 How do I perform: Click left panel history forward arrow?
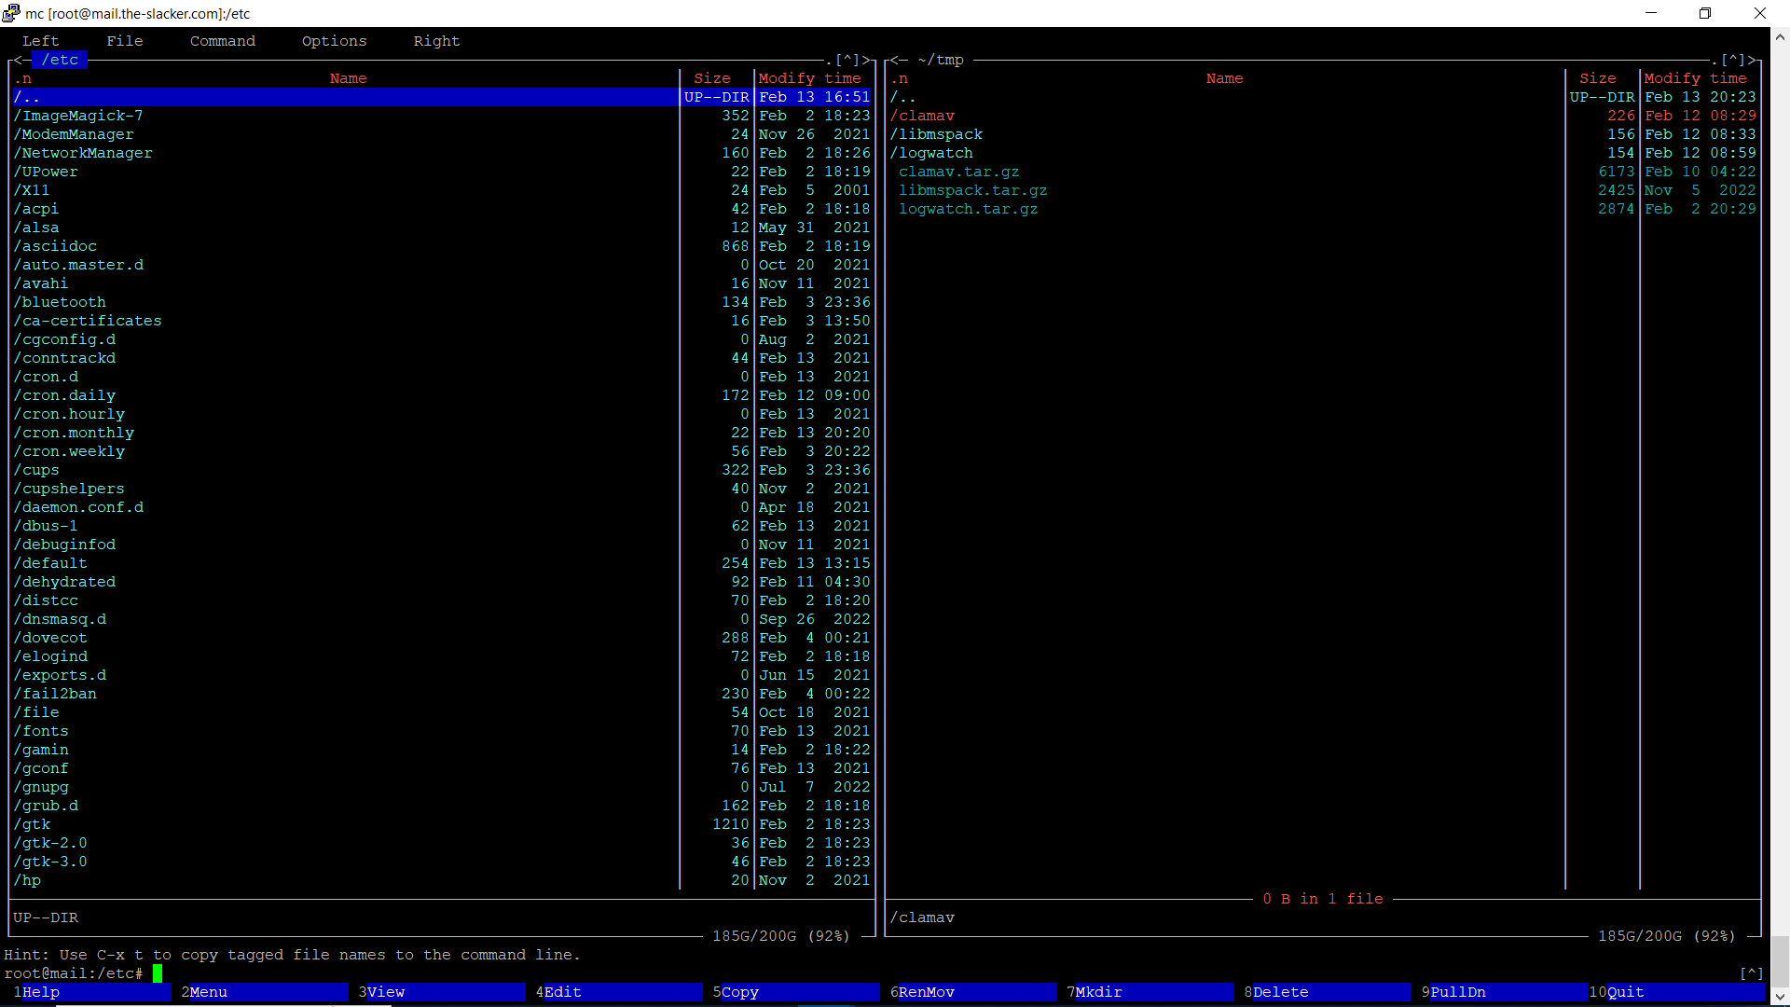pyautogui.click(x=866, y=60)
